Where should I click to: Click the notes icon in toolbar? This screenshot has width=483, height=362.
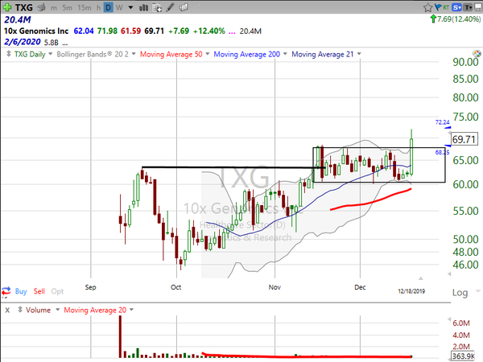[x=184, y=7]
